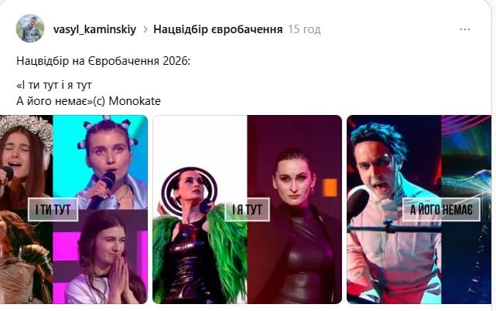
Task: Click vasyl_kaminskiy's profile avatar
Action: (x=30, y=29)
